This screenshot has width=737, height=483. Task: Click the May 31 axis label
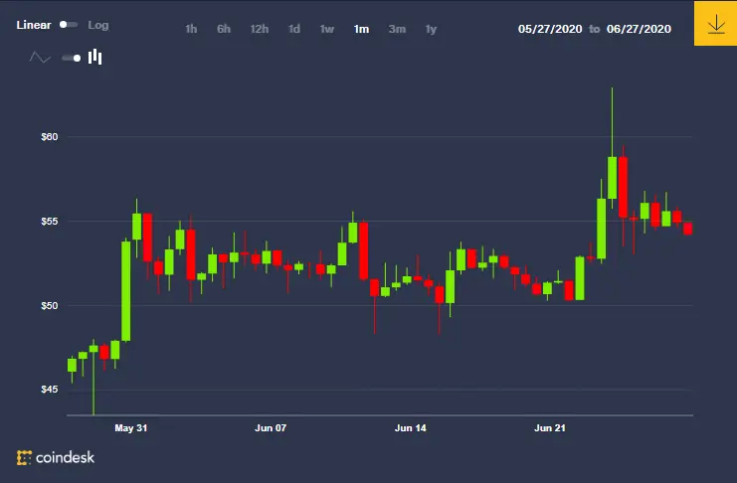131,428
